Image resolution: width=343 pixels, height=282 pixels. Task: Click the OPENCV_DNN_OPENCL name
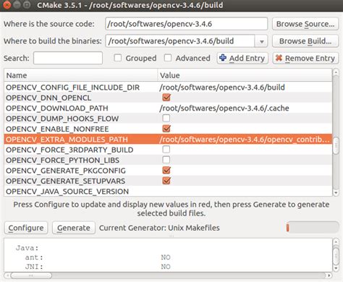point(48,98)
